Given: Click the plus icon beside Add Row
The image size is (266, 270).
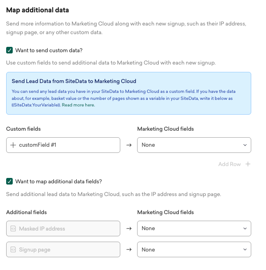Looking at the screenshot, I should pos(248,164).
